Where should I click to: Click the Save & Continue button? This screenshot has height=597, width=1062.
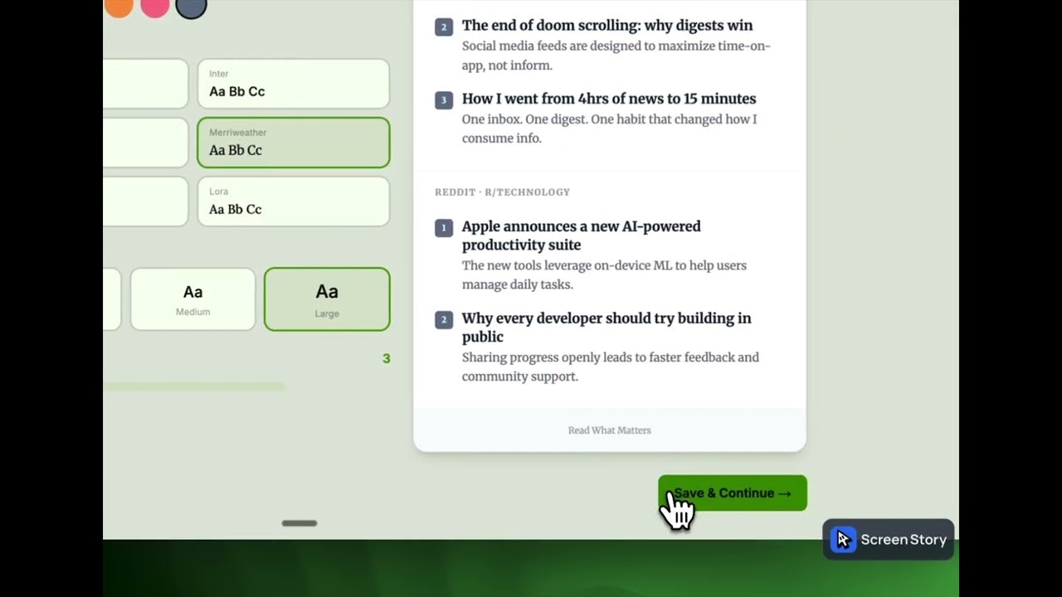coord(732,493)
